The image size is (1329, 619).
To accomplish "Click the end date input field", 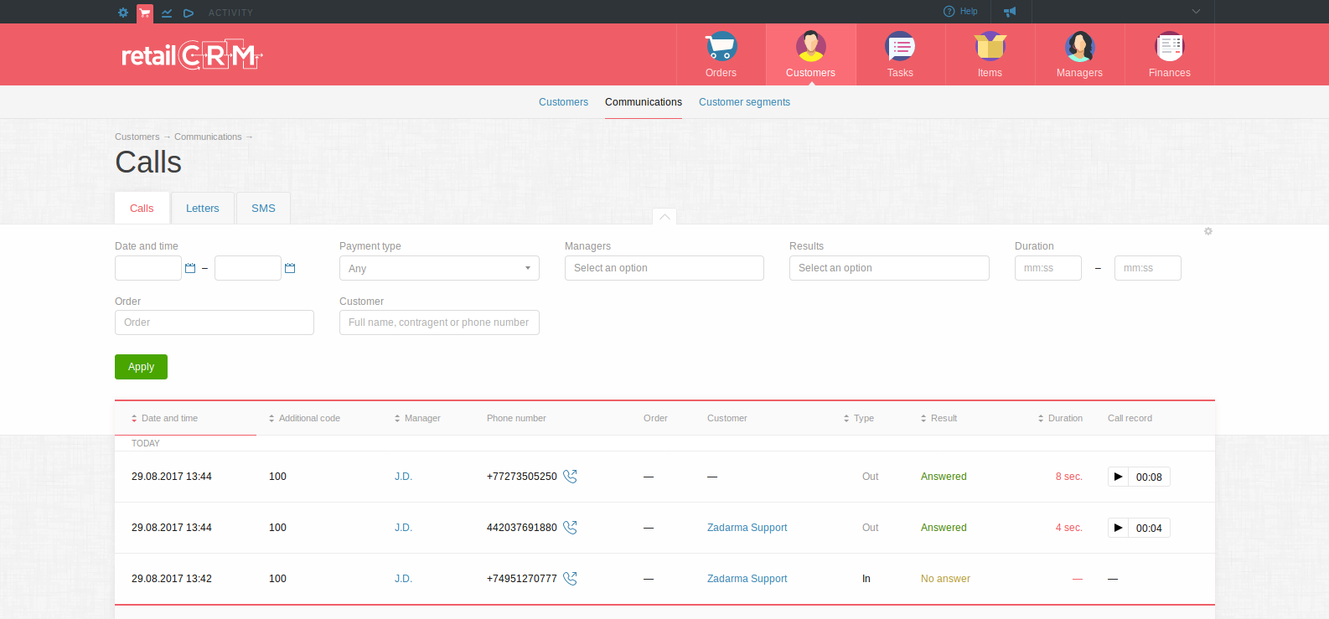I will (x=248, y=268).
